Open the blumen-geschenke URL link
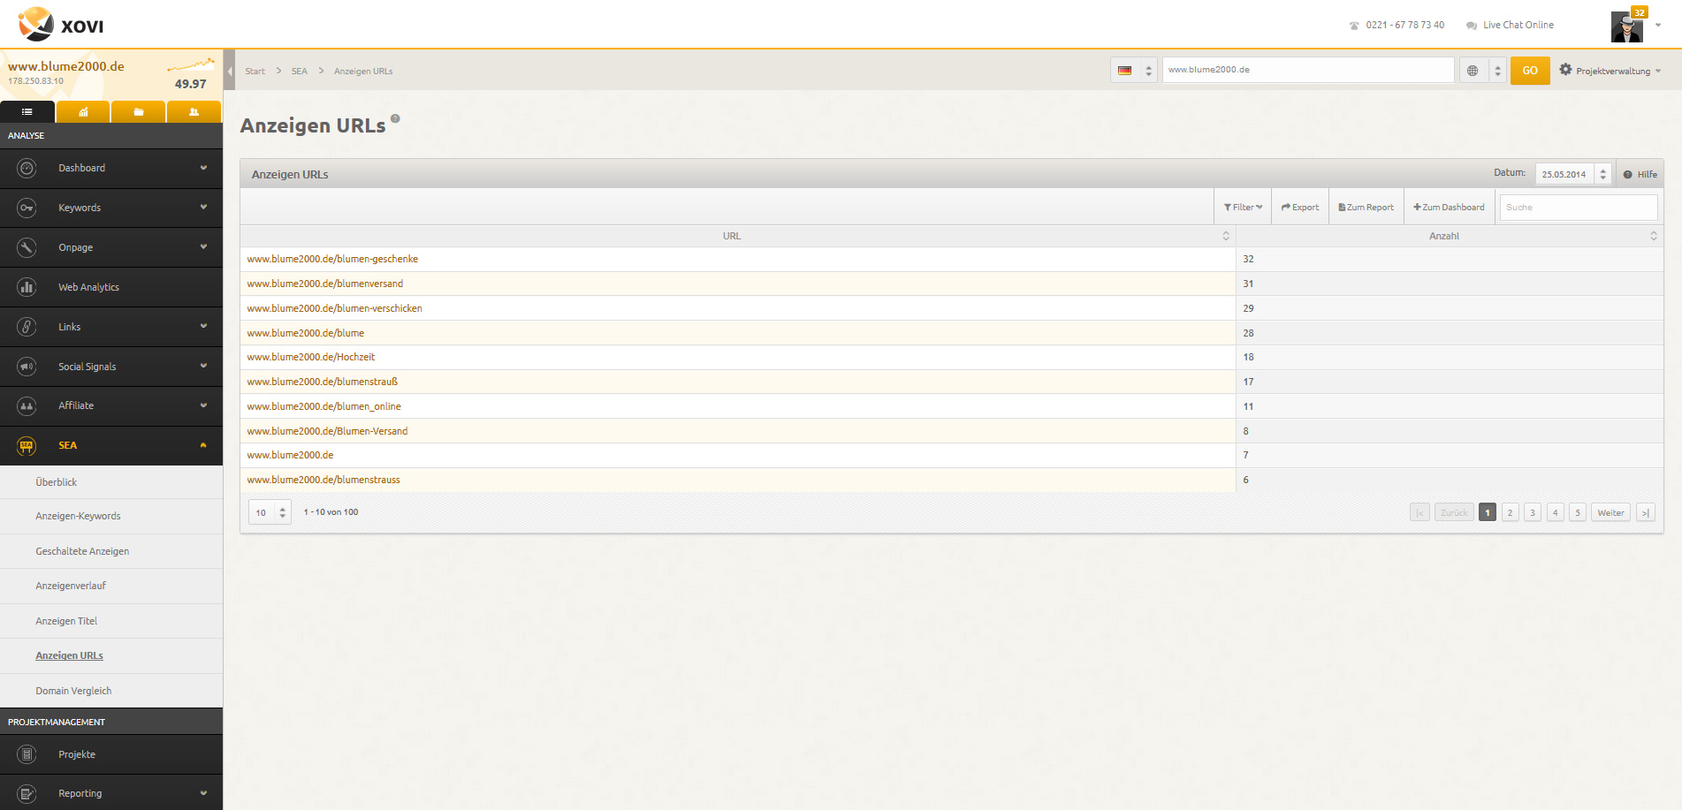The width and height of the screenshot is (1682, 810). (x=332, y=259)
